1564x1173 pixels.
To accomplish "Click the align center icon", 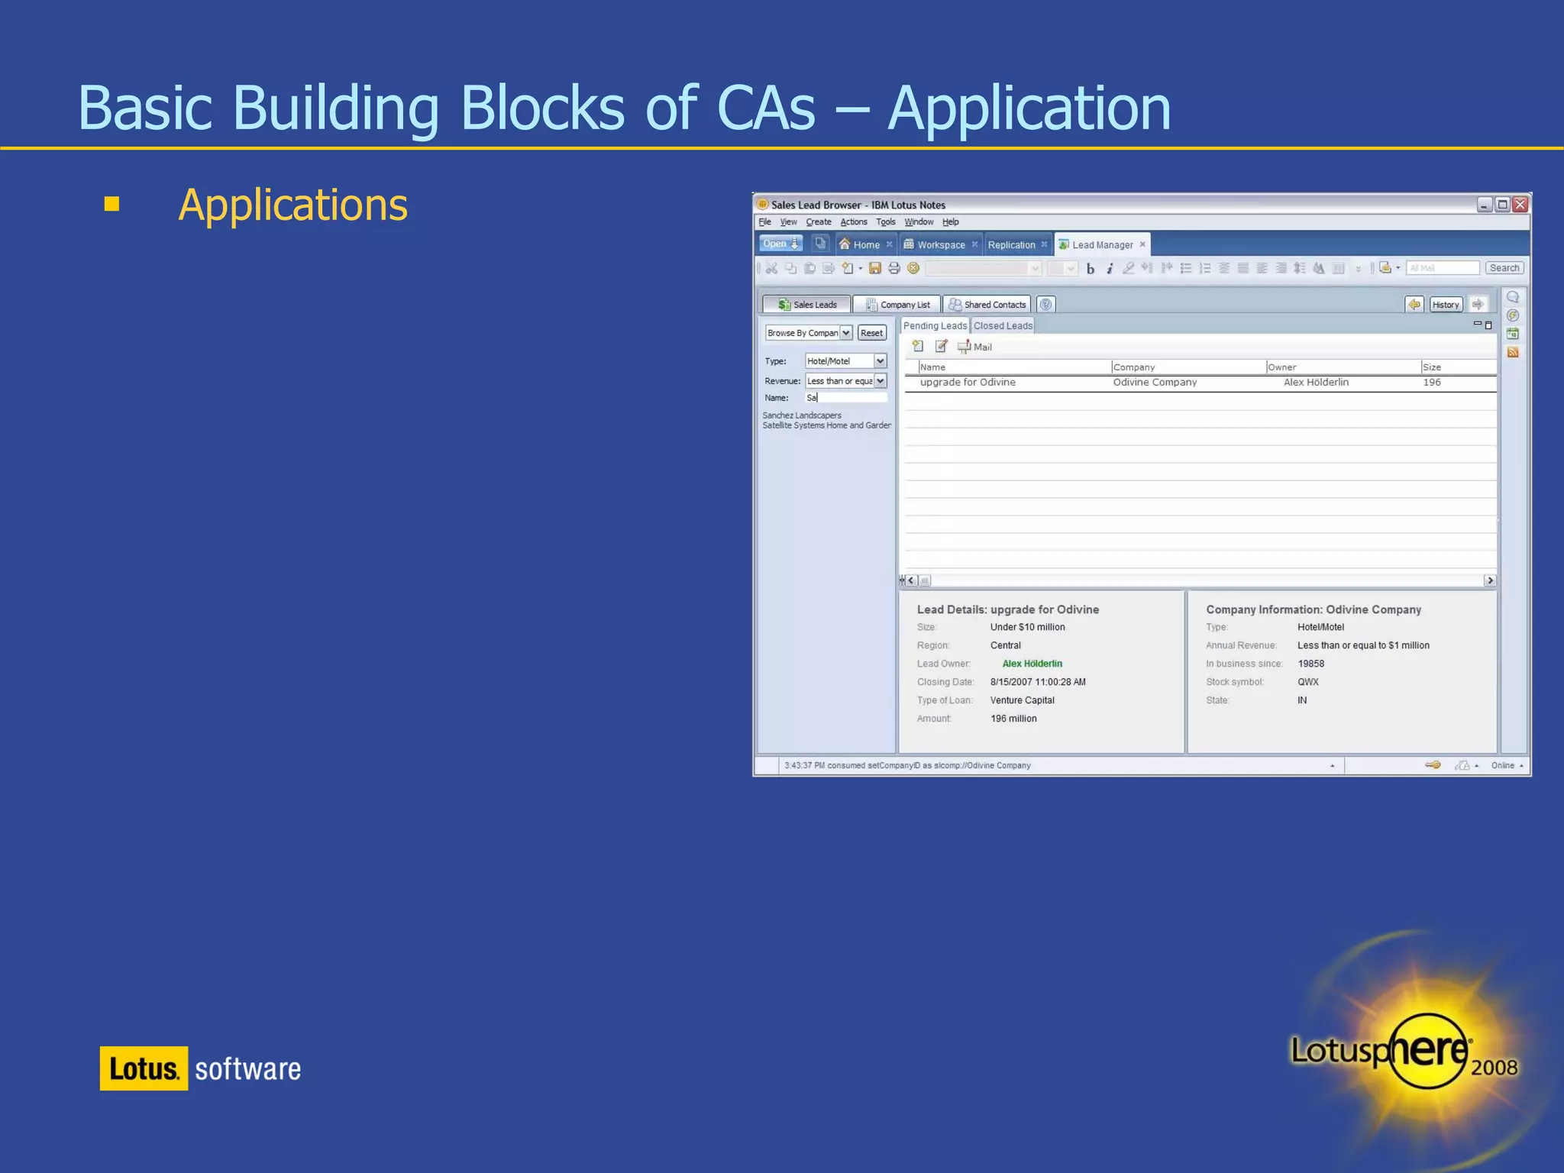I will (x=1223, y=268).
